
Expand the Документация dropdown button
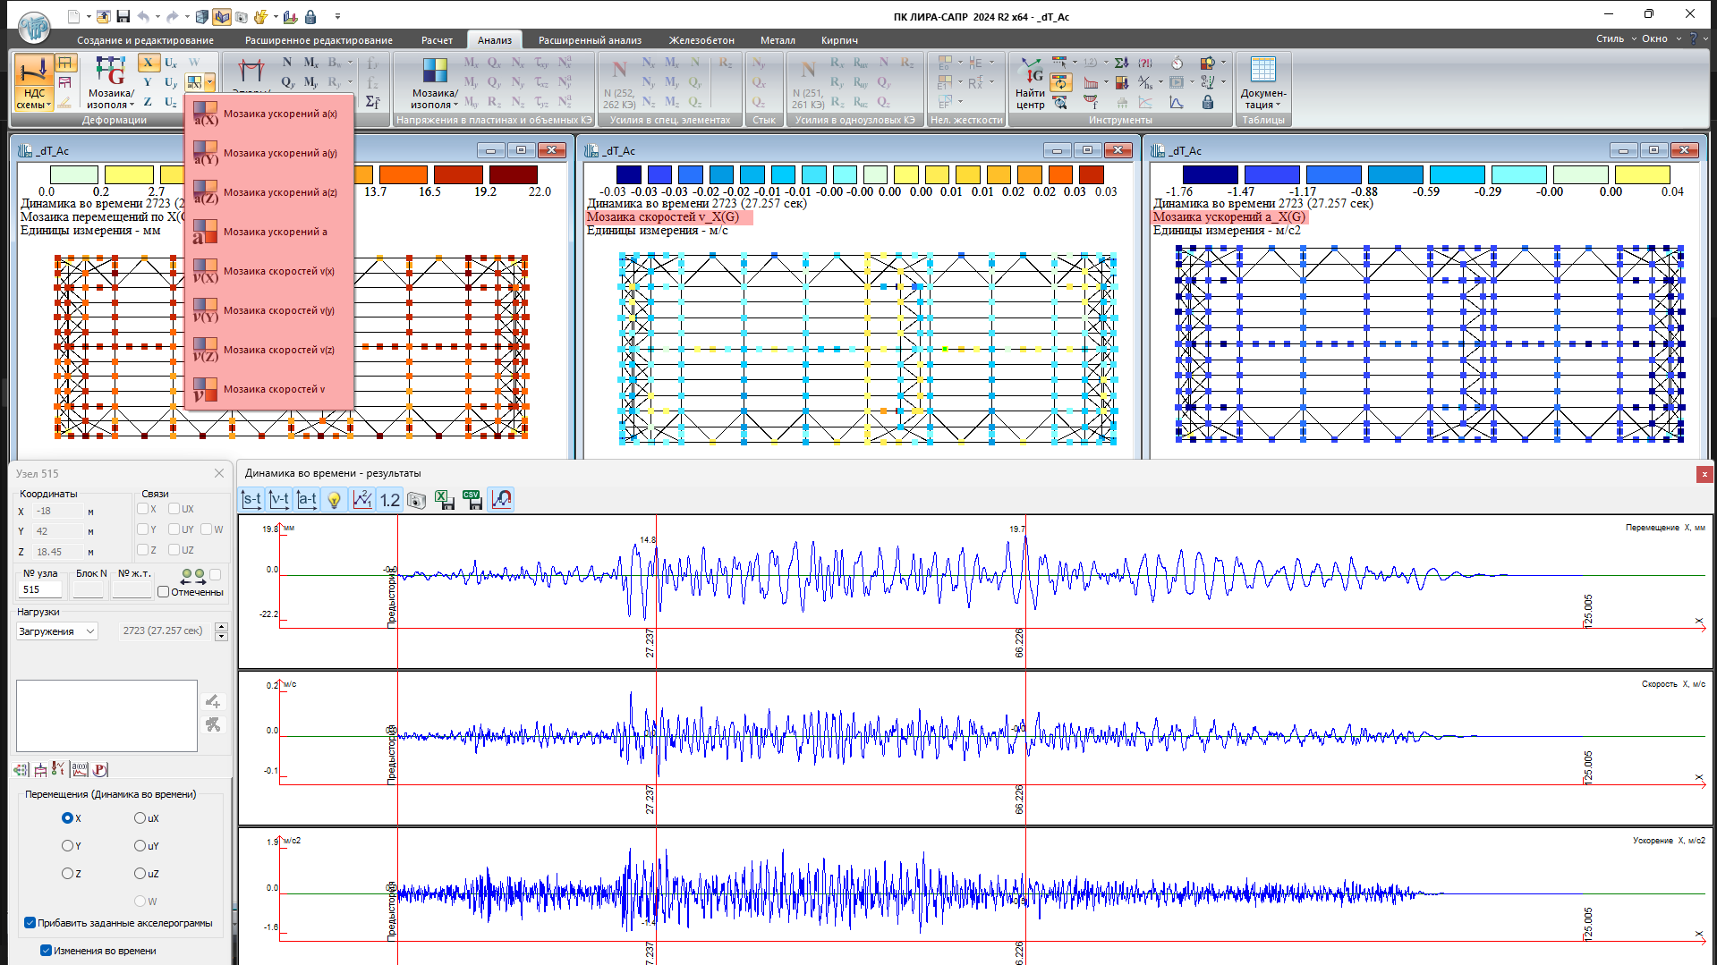[1262, 99]
